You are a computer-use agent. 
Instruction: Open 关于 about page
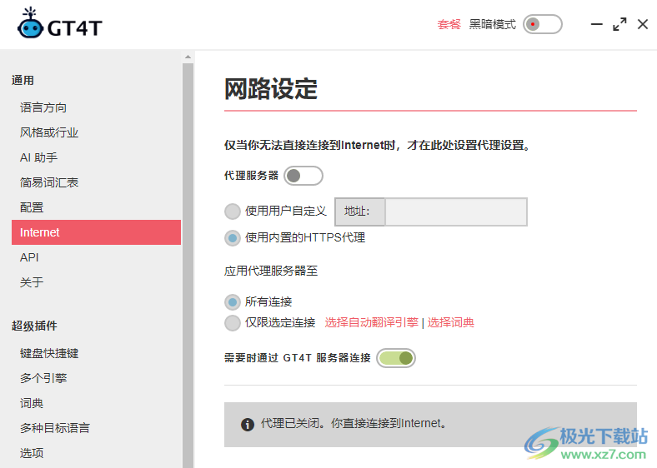[x=32, y=282]
